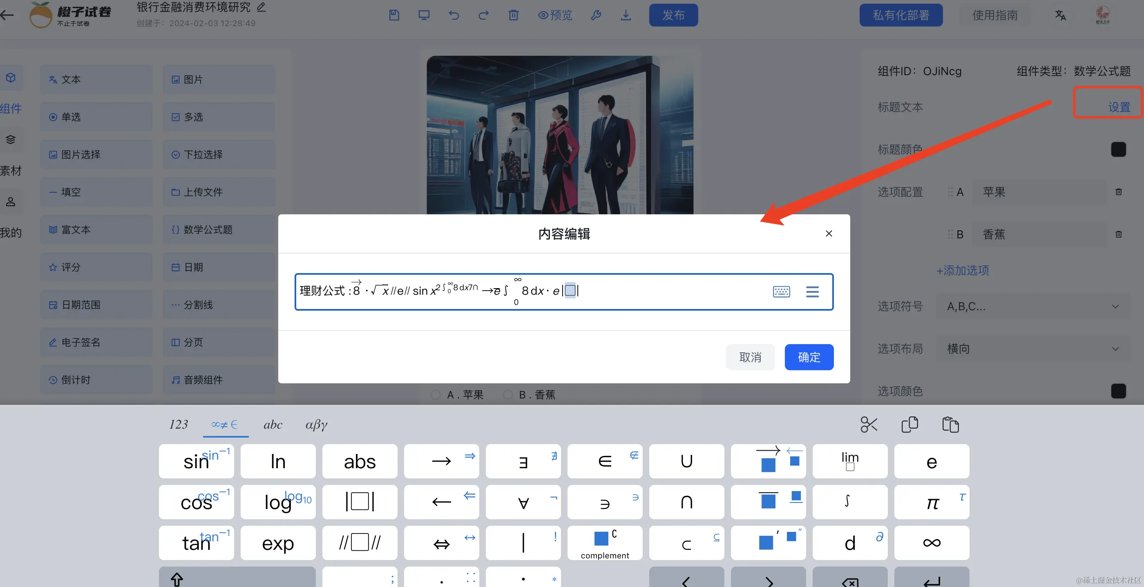This screenshot has height=587, width=1144.
Task: Click the virtual keyboard toggle icon
Action: pyautogui.click(x=781, y=291)
